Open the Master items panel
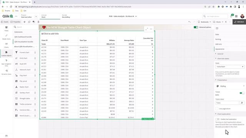The image size is (246, 138). pyautogui.click(x=6, y=37)
